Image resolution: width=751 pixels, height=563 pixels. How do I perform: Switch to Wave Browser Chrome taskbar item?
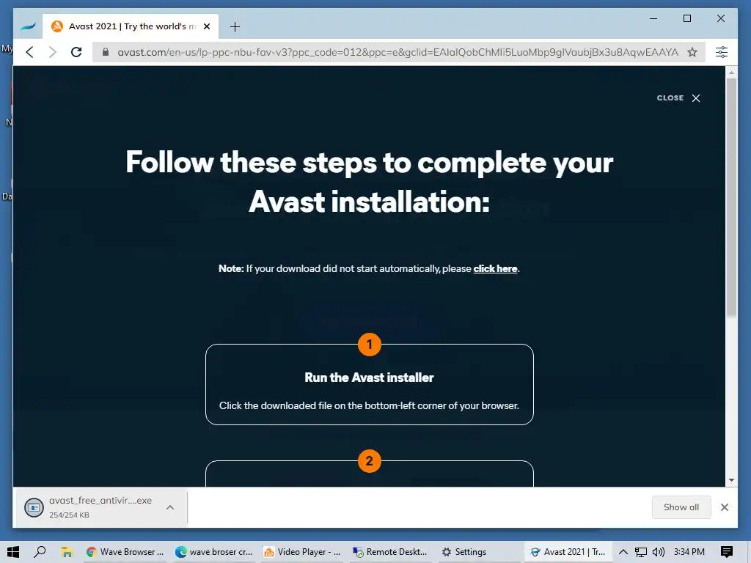click(125, 552)
